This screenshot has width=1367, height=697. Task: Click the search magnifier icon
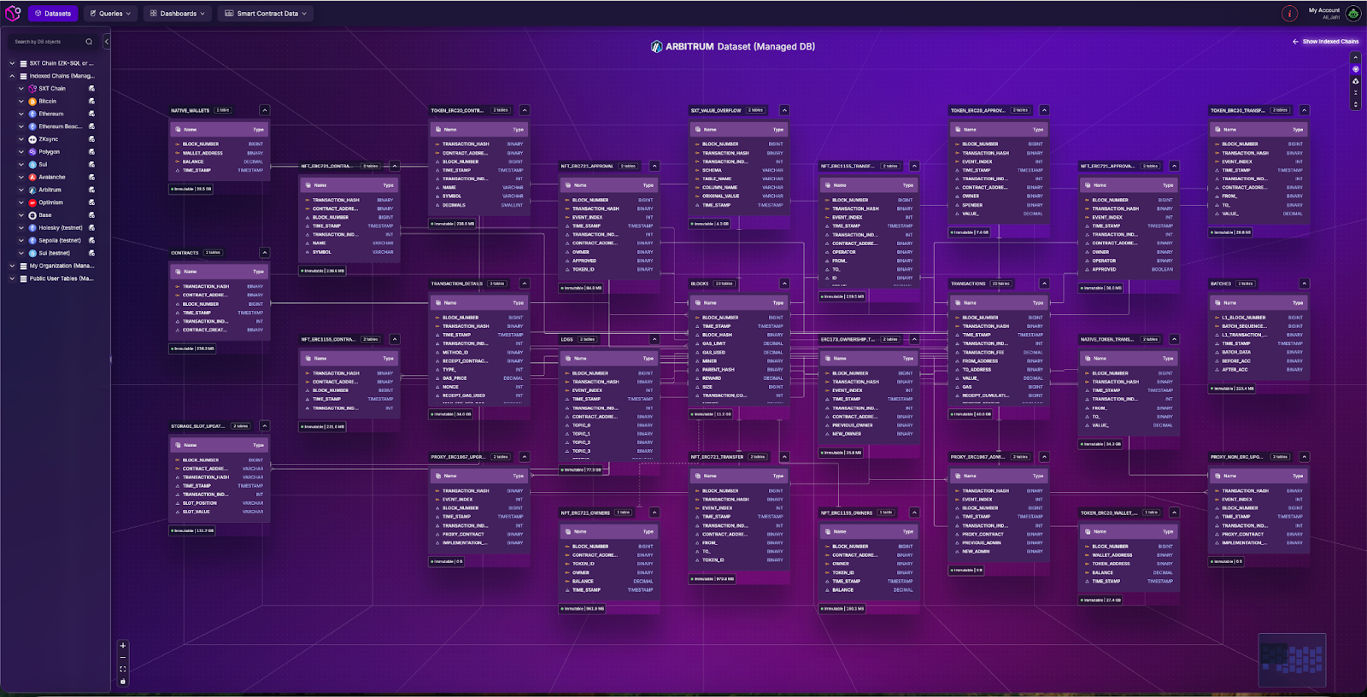89,42
